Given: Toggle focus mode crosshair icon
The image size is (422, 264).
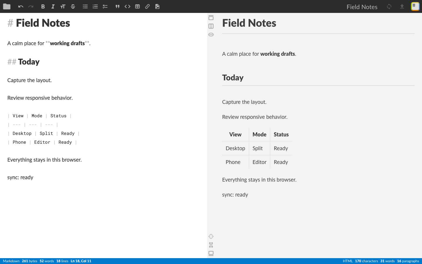Looking at the screenshot, I should click(x=211, y=236).
